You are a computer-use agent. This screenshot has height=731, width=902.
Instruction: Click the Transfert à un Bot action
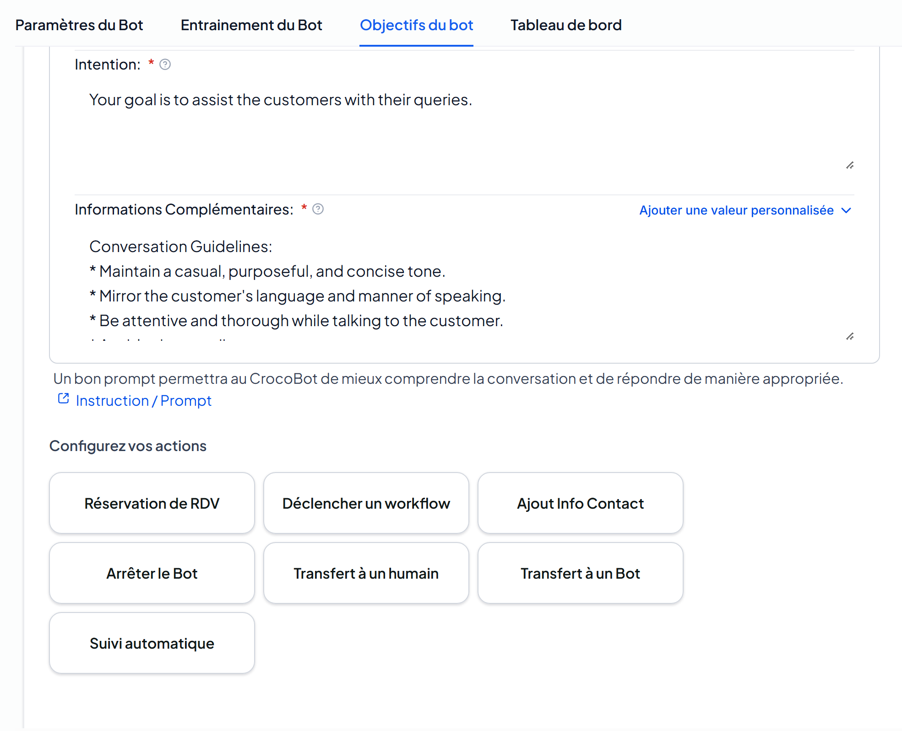click(581, 573)
